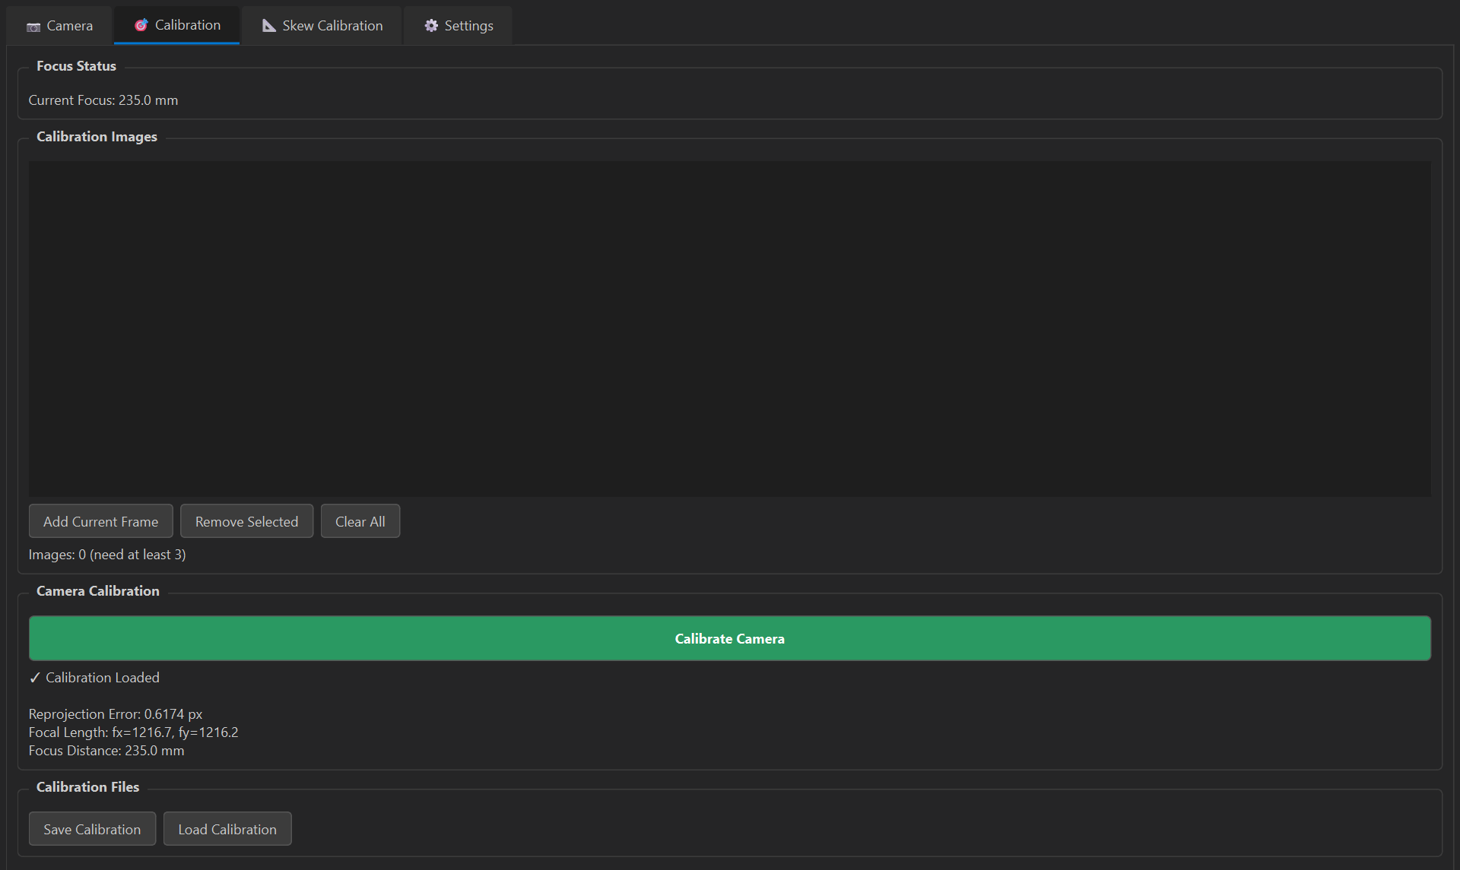Click the Focus Status group heading
This screenshot has height=870, width=1460.
tap(76, 66)
